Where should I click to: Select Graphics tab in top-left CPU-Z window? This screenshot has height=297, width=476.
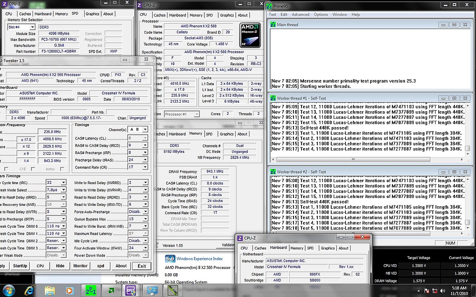click(x=92, y=14)
